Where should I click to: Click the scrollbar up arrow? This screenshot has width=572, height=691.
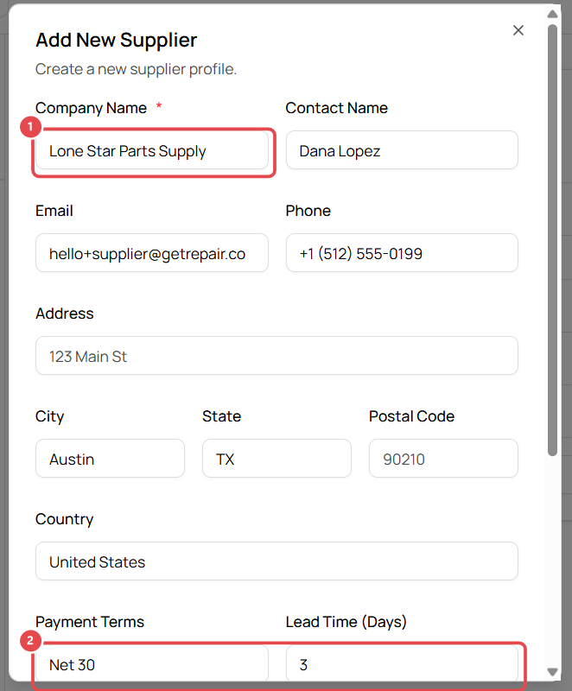(x=553, y=14)
